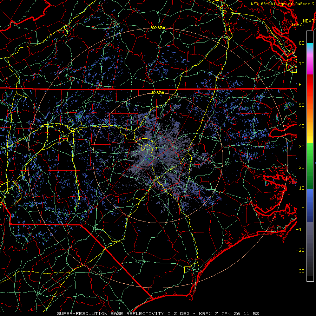Click the 80 value on the dBZ scale

coord(302,43)
